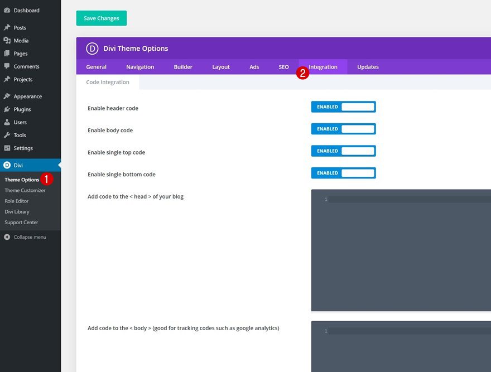Select the Layout tab

[221, 67]
